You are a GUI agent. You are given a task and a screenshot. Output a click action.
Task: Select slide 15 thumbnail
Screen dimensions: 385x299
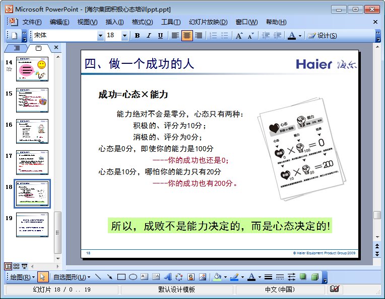[32, 100]
